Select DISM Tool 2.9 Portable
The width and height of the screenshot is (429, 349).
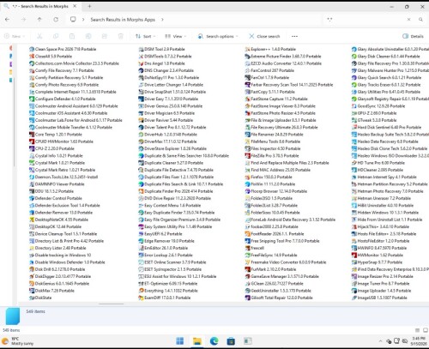point(161,49)
